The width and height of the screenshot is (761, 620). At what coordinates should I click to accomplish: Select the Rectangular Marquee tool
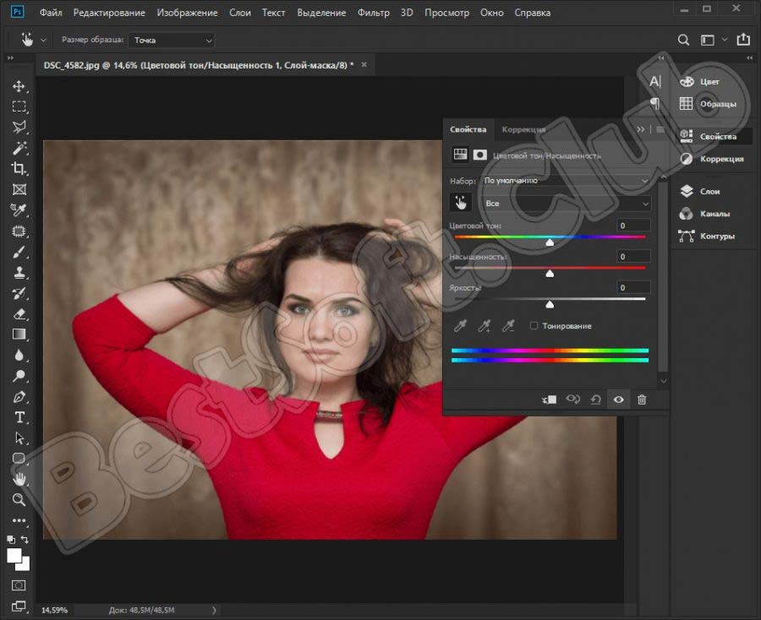coord(19,106)
